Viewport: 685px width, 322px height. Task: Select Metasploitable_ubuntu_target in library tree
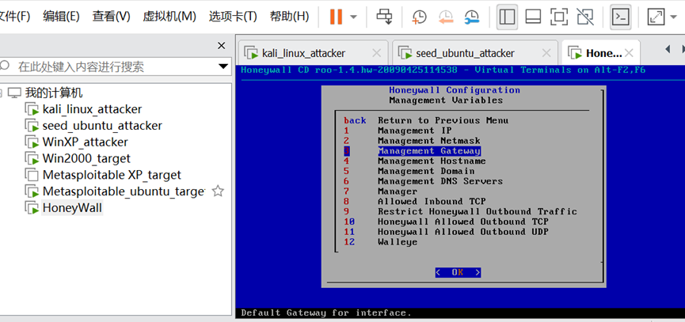124,191
